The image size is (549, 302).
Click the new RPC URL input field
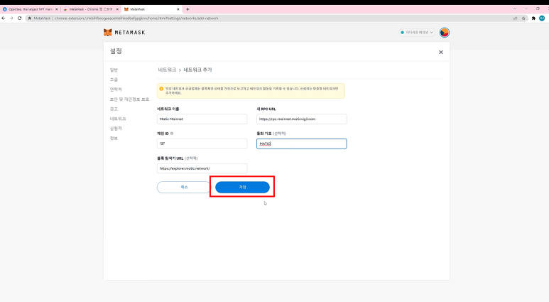[x=301, y=119]
